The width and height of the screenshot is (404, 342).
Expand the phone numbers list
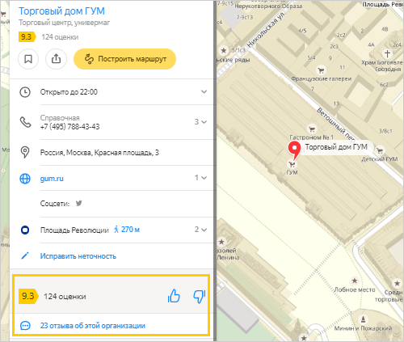[201, 122]
